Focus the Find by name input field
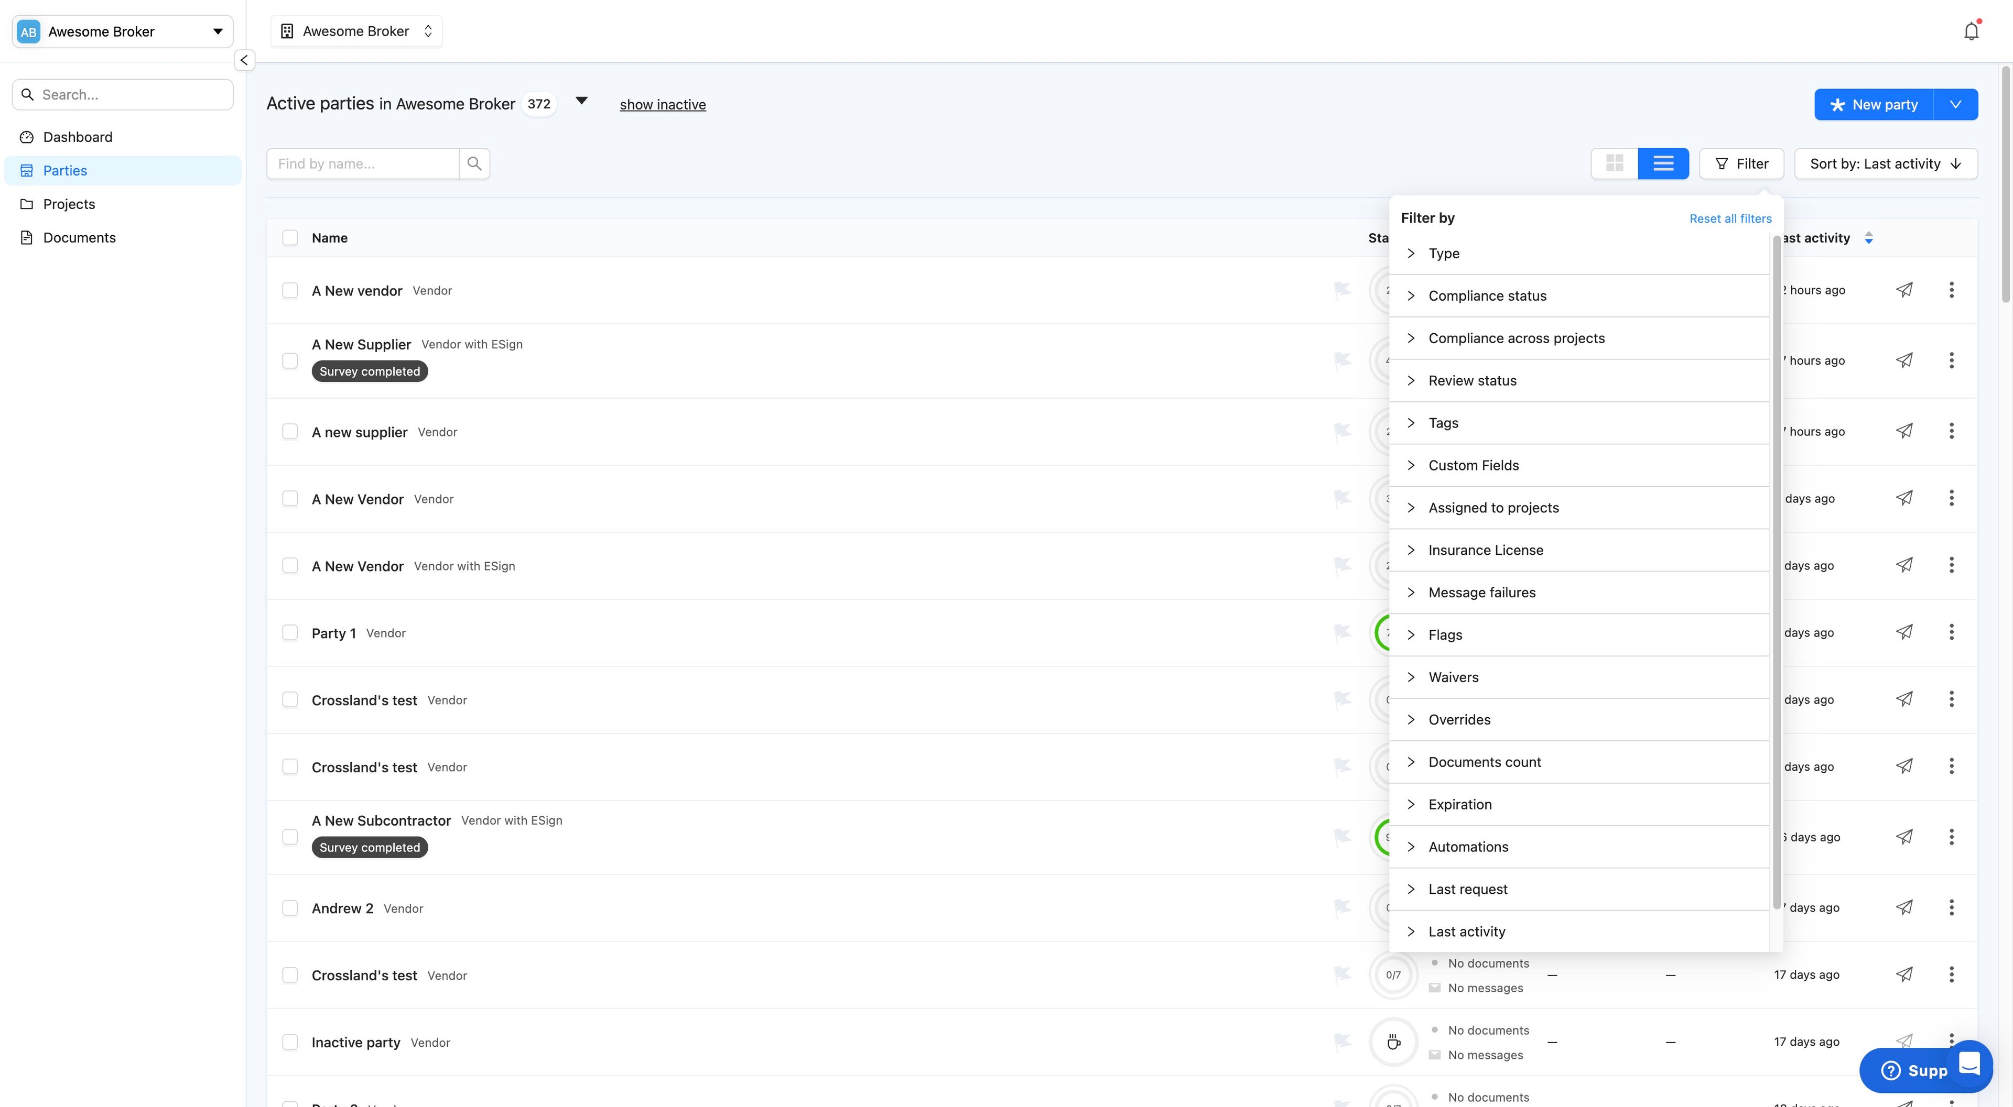The height and width of the screenshot is (1107, 2013). point(363,163)
